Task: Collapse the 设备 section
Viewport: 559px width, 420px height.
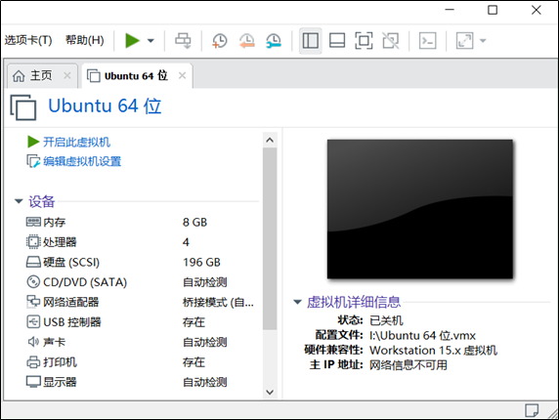Action: (19, 201)
